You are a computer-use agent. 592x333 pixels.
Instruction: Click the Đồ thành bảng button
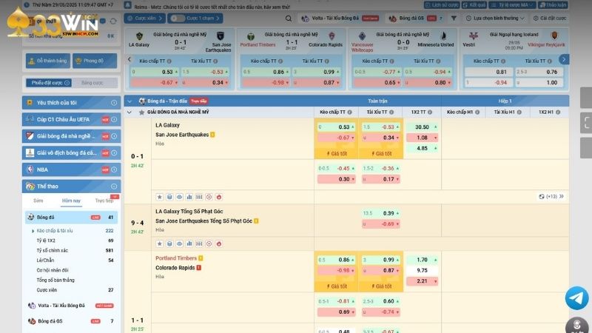[x=48, y=61]
